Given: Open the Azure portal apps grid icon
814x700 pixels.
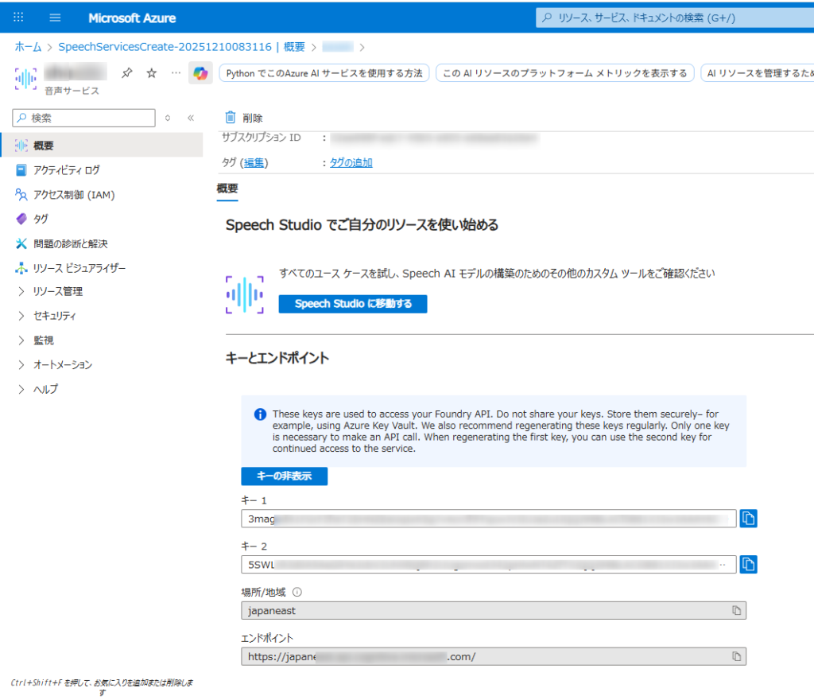Looking at the screenshot, I should pos(19,17).
